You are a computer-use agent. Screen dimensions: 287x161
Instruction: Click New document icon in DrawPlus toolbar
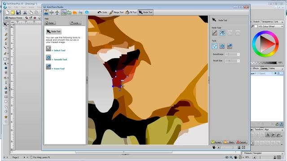point(7,13)
